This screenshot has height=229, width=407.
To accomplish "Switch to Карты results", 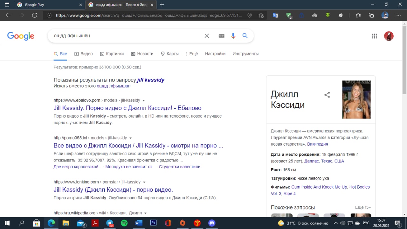I will 170,54.
